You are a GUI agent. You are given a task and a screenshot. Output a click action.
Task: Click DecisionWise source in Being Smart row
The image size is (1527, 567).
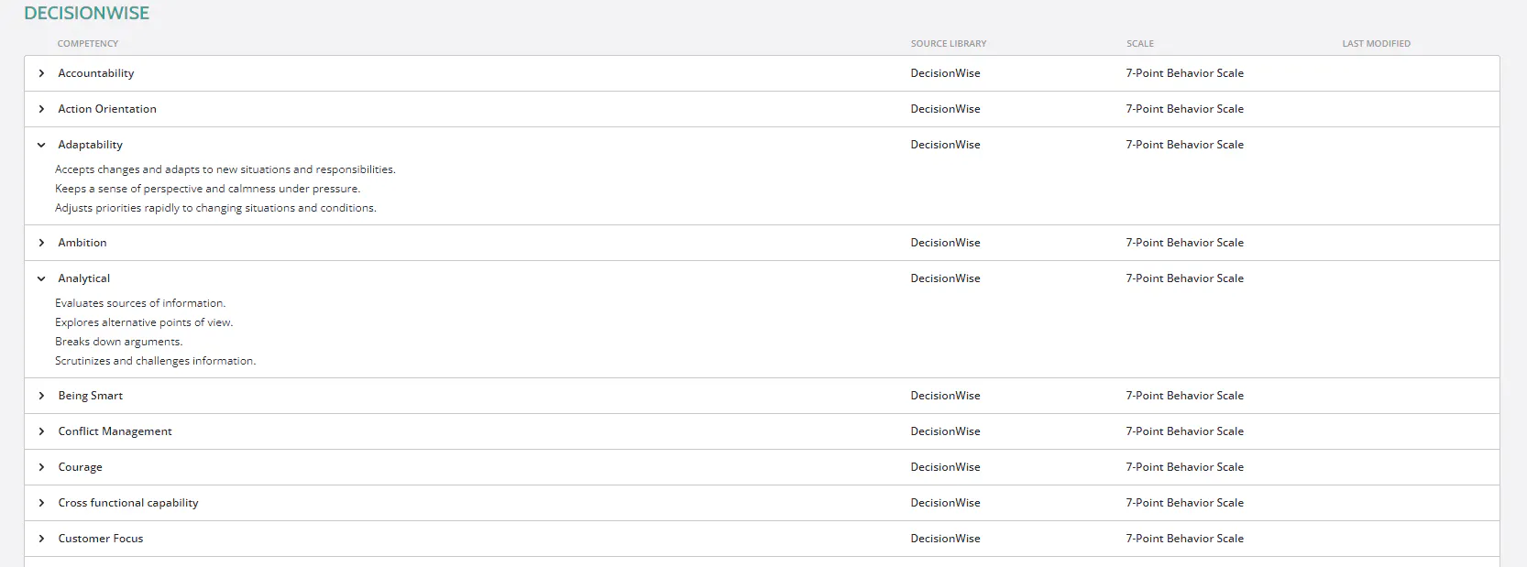(945, 396)
